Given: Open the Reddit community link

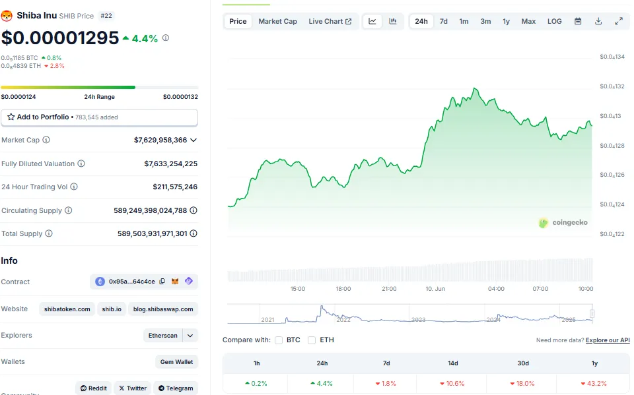Looking at the screenshot, I should [x=93, y=388].
